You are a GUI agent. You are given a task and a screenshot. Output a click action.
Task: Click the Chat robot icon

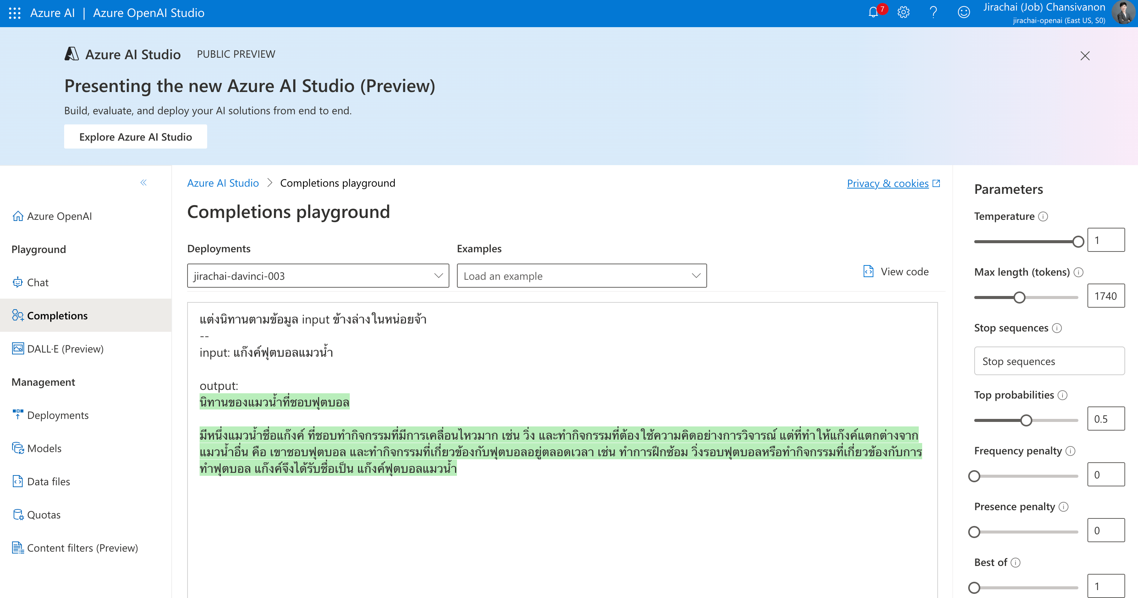pyautogui.click(x=18, y=282)
